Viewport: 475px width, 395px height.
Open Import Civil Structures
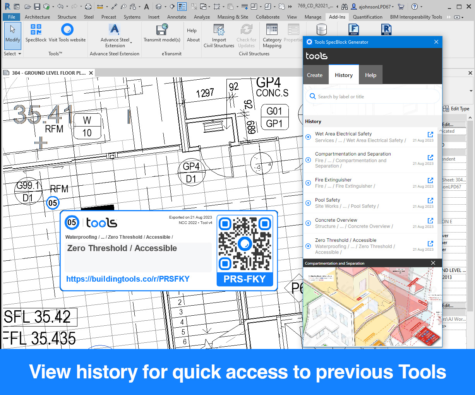[x=219, y=36]
